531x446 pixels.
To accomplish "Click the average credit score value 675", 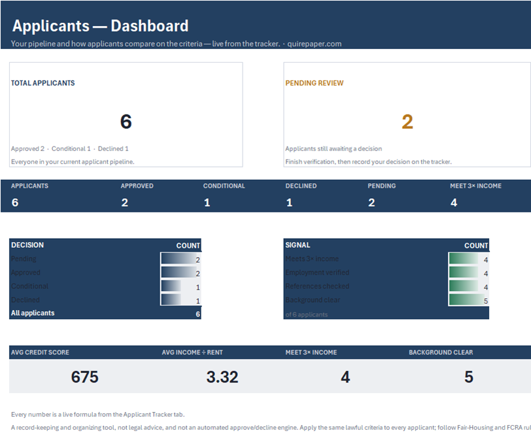I will (x=84, y=377).
